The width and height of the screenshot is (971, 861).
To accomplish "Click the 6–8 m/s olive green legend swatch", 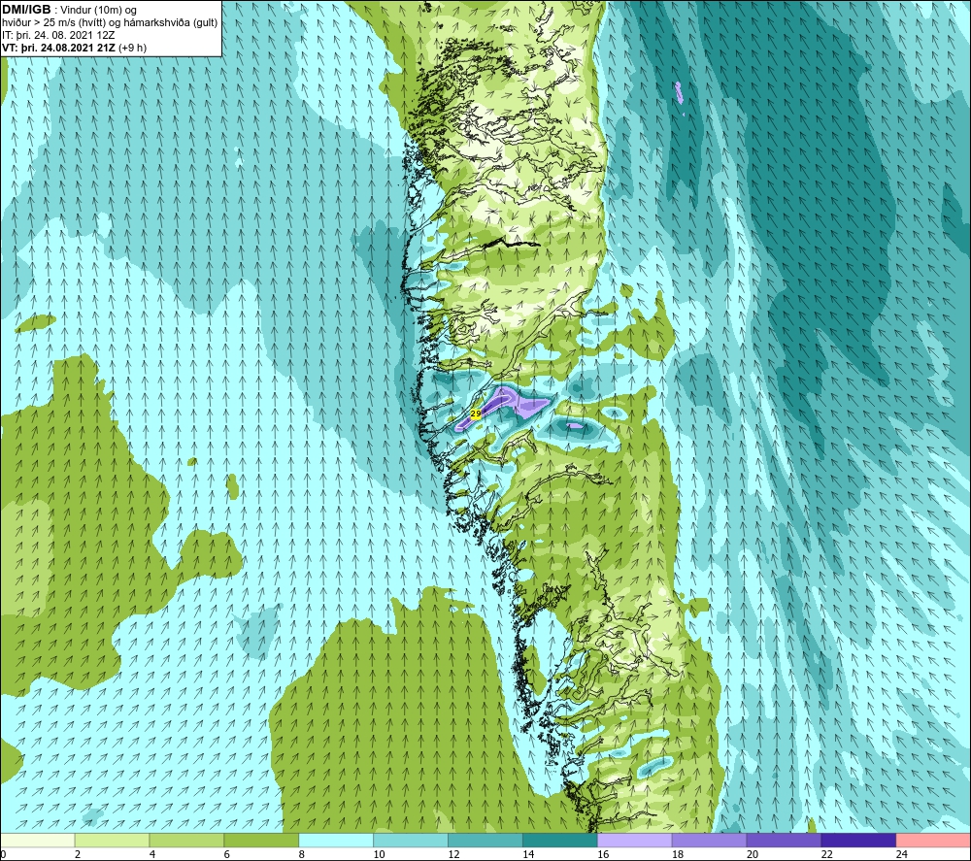I will click(261, 840).
